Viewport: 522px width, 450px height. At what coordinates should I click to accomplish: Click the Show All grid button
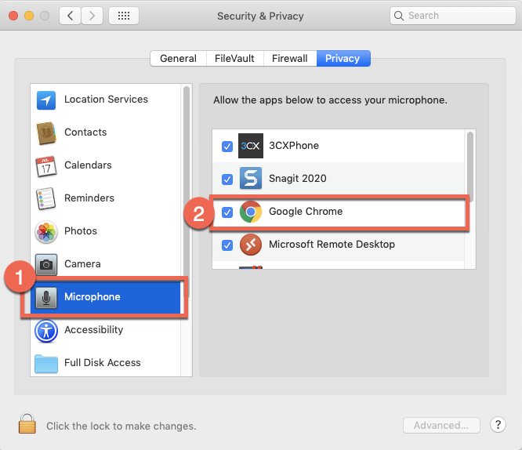coord(124,16)
